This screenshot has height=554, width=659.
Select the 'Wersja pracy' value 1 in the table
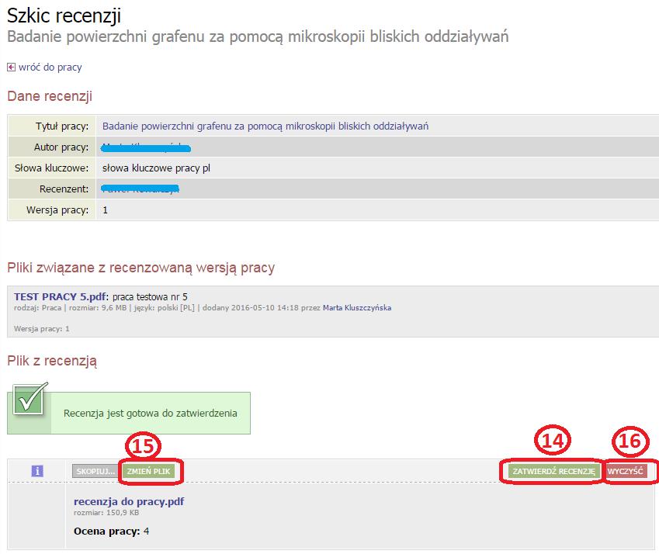(x=106, y=210)
